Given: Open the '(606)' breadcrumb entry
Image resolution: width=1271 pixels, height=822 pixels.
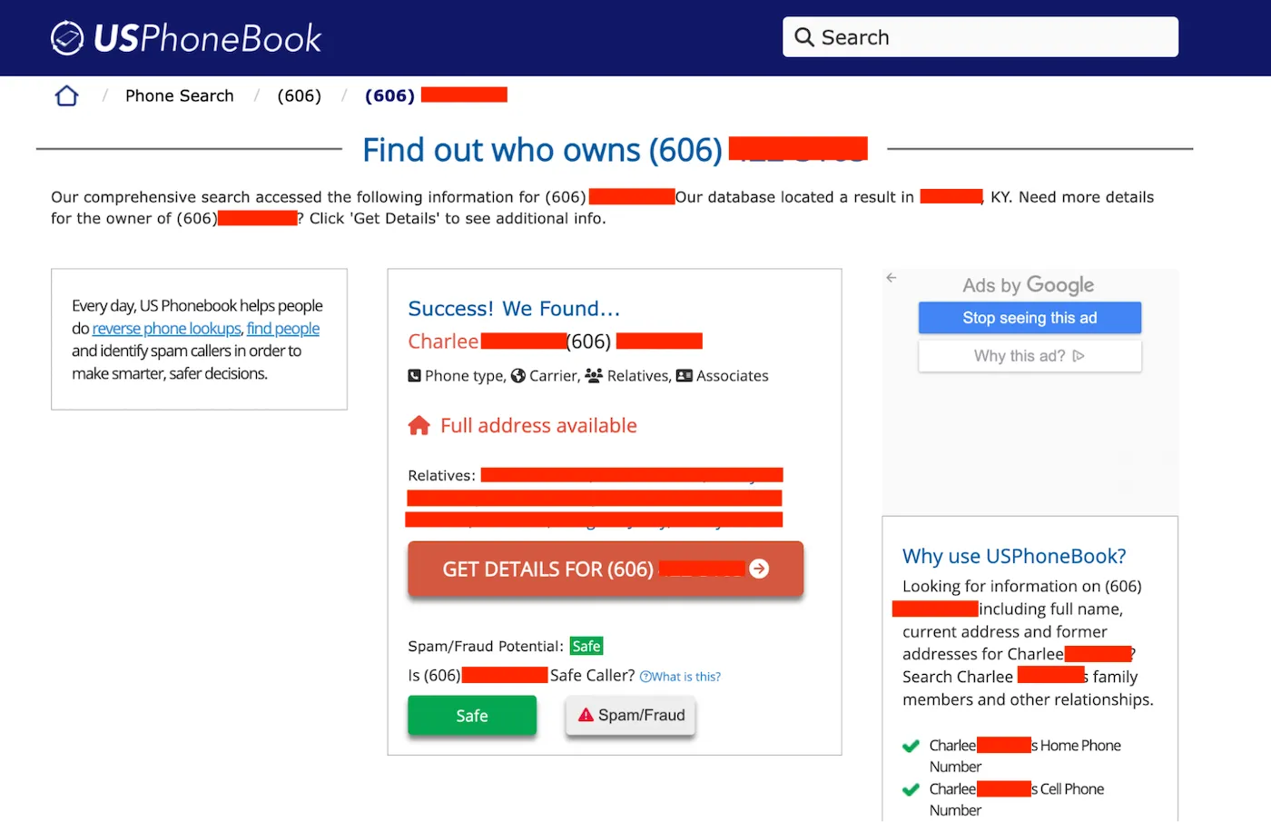Looking at the screenshot, I should [x=300, y=95].
